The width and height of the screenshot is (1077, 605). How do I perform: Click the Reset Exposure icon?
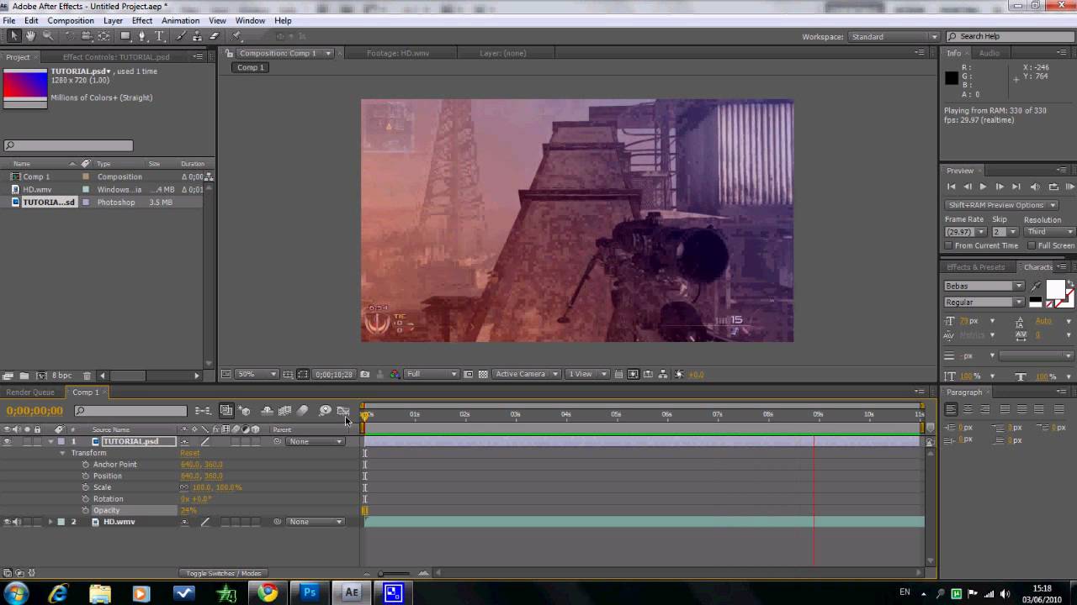tap(677, 374)
